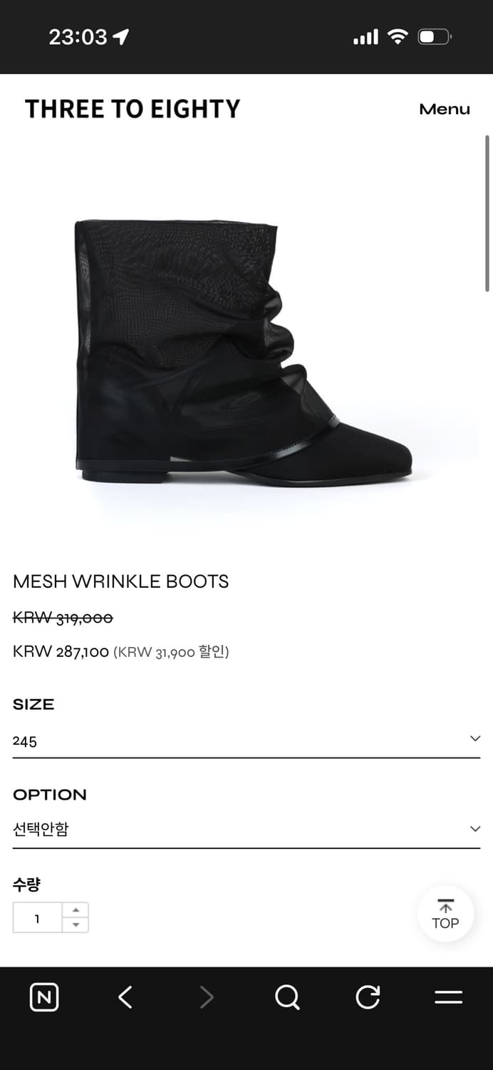The image size is (493, 1070).
Task: Open the site Menu
Action: pyautogui.click(x=445, y=109)
